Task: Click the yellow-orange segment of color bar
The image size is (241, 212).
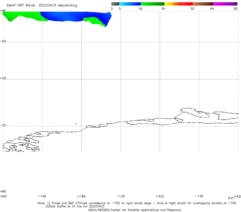Action: click(x=173, y=4)
